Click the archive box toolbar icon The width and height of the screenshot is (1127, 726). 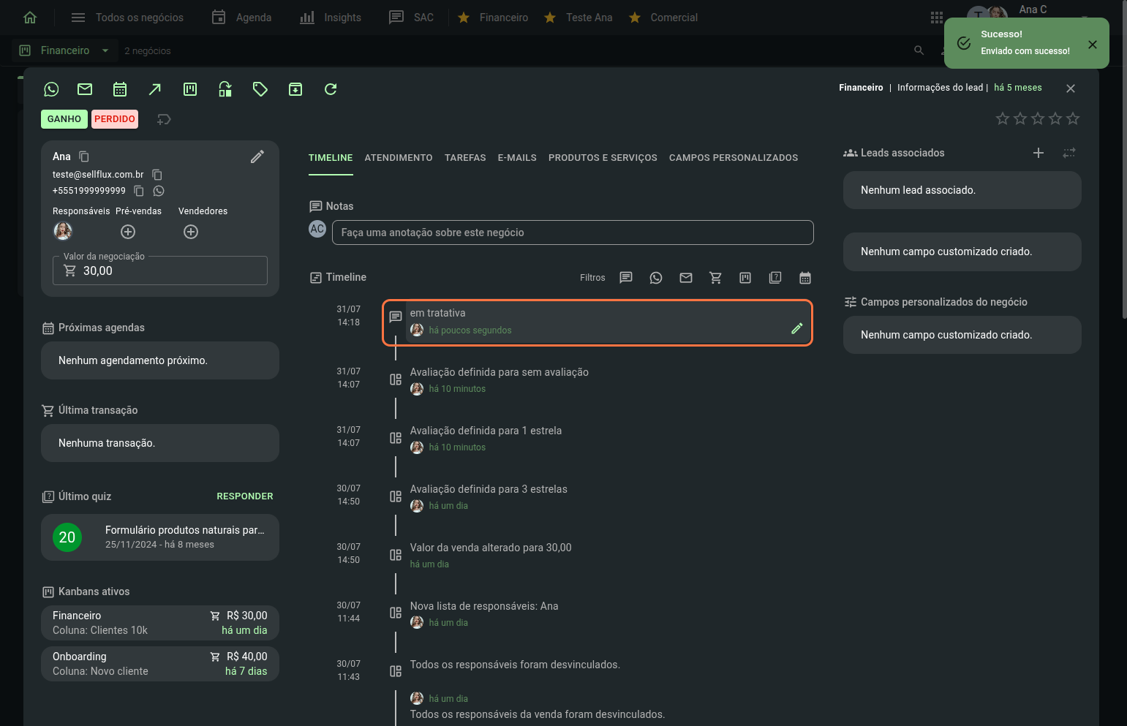pyautogui.click(x=295, y=89)
